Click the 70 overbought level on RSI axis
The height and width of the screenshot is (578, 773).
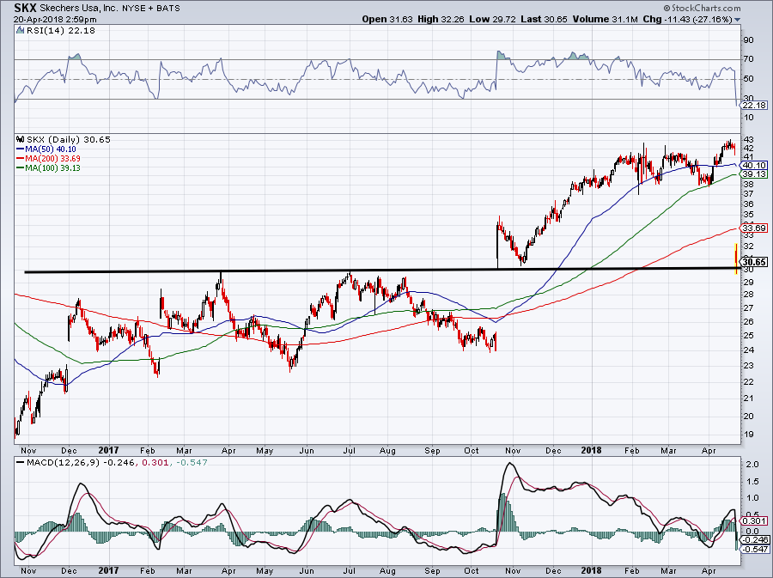(x=748, y=59)
